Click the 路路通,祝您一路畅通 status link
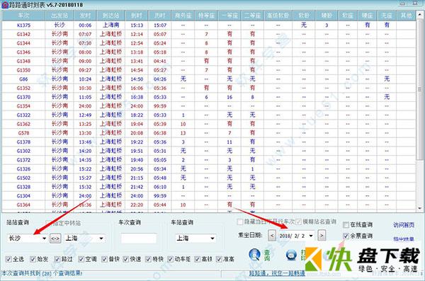 (277, 273)
